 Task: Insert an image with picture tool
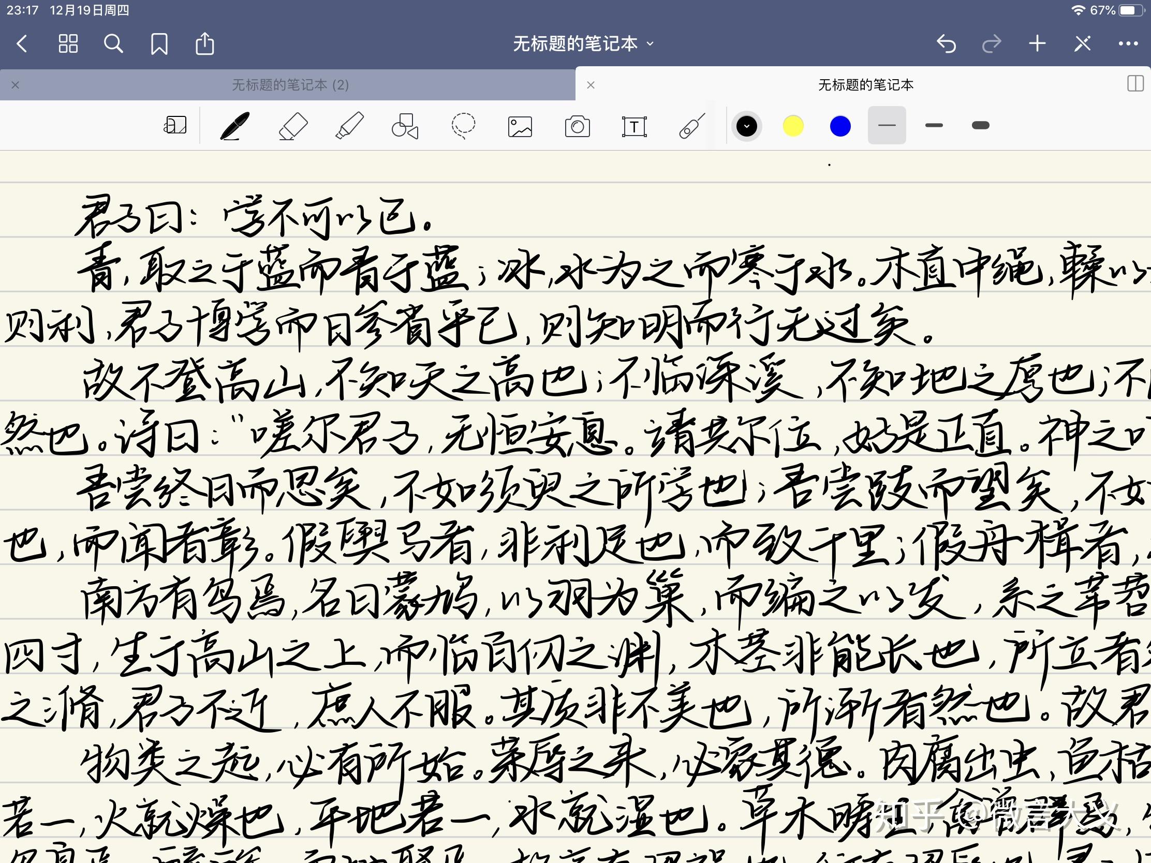(520, 126)
